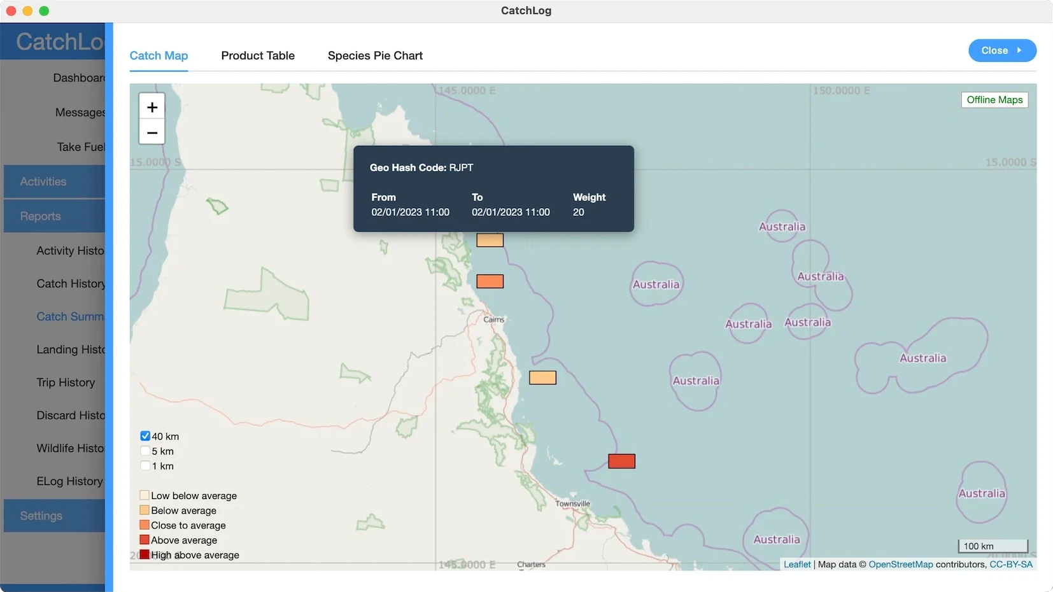Switch to the Product Table tab
Viewport: 1053px width, 592px height.
click(x=258, y=55)
